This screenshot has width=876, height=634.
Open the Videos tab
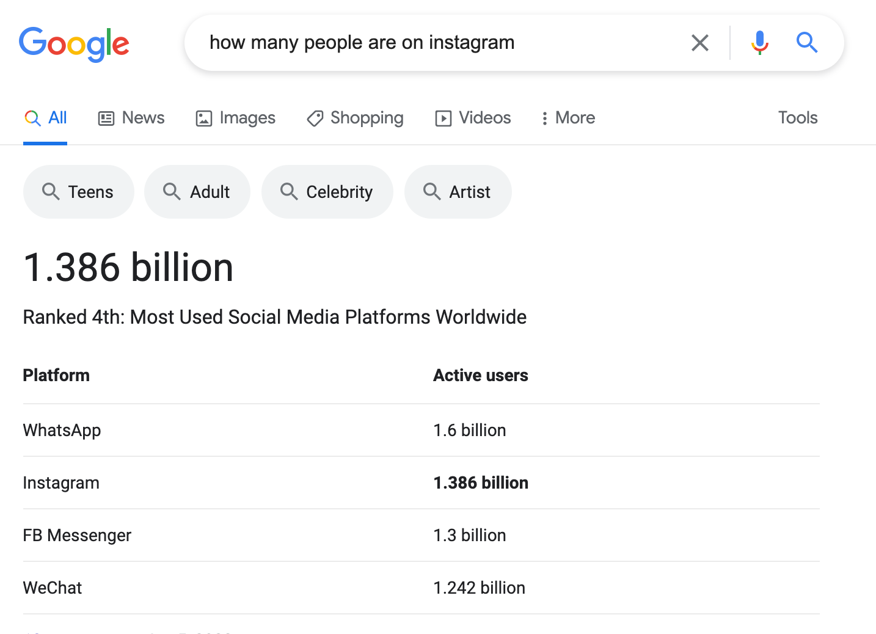tap(473, 118)
